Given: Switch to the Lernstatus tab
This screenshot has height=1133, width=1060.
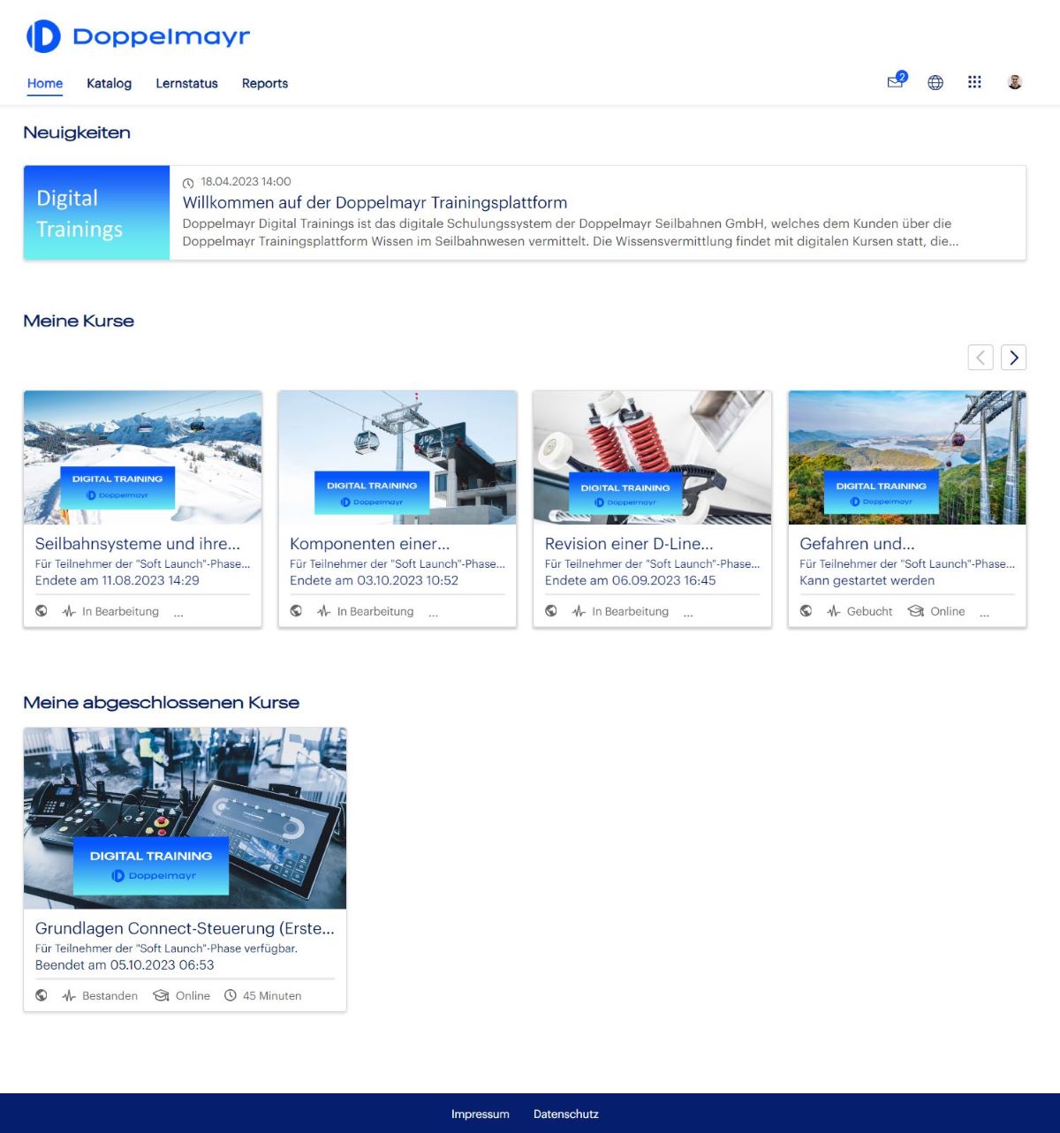Looking at the screenshot, I should 186,83.
